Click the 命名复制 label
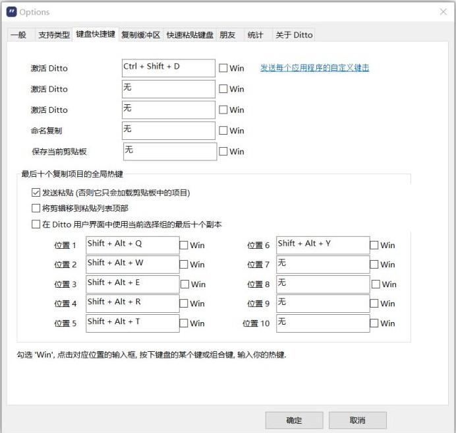This screenshot has width=456, height=433. (46, 131)
